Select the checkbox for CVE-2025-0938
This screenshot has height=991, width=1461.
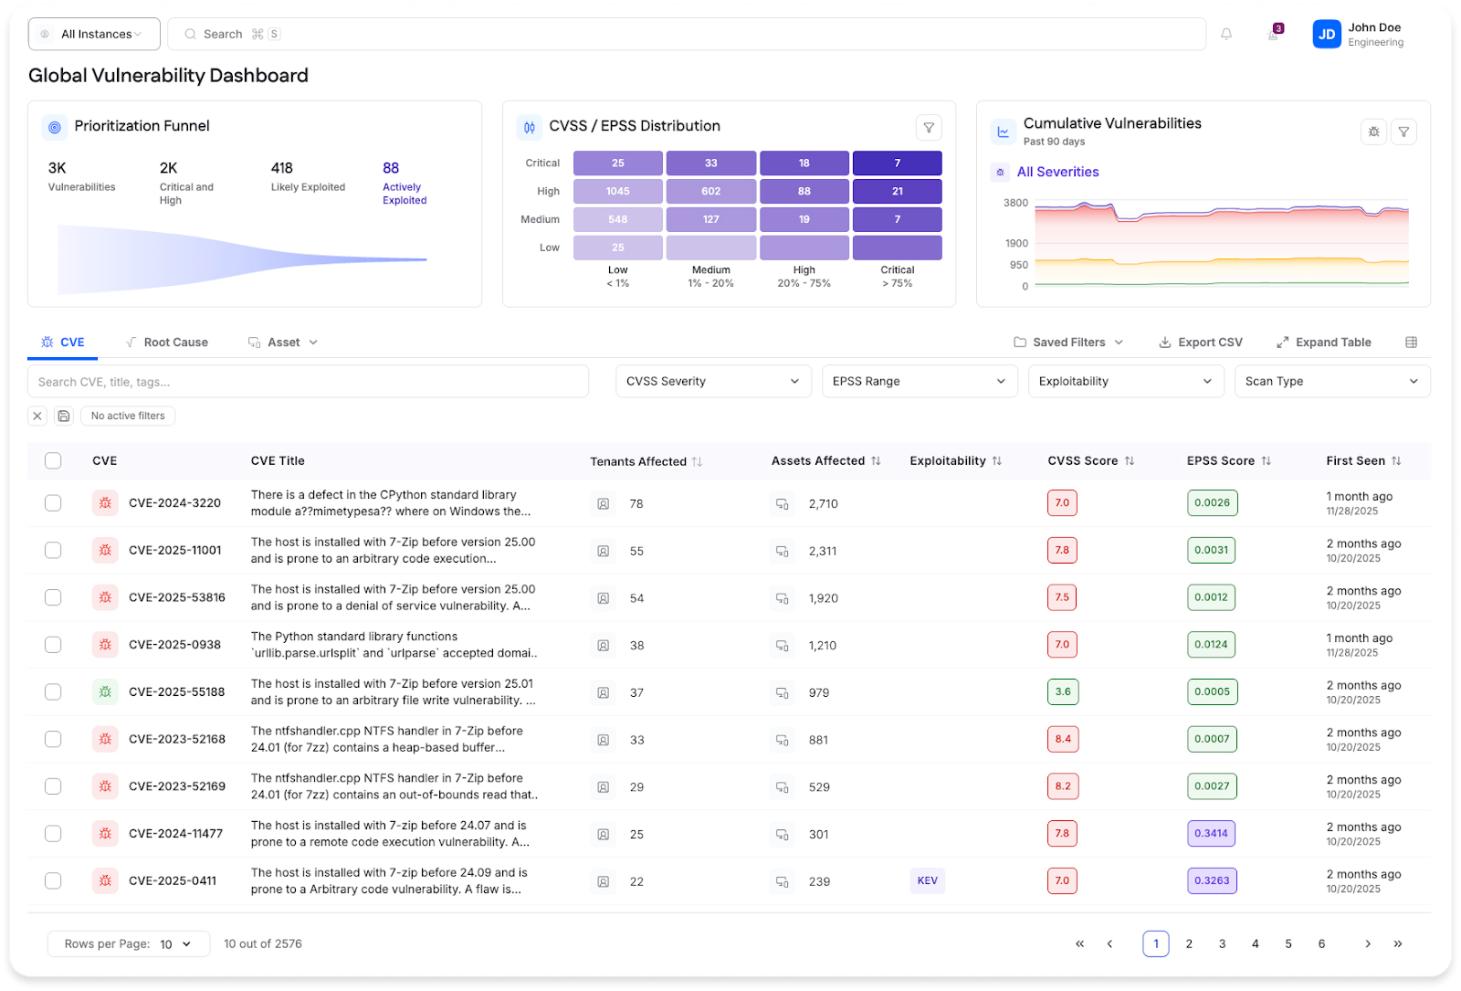(52, 644)
